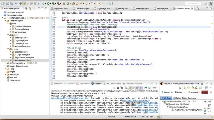Toggle Link with Editor in Package Explorer

click(x=30, y=8)
